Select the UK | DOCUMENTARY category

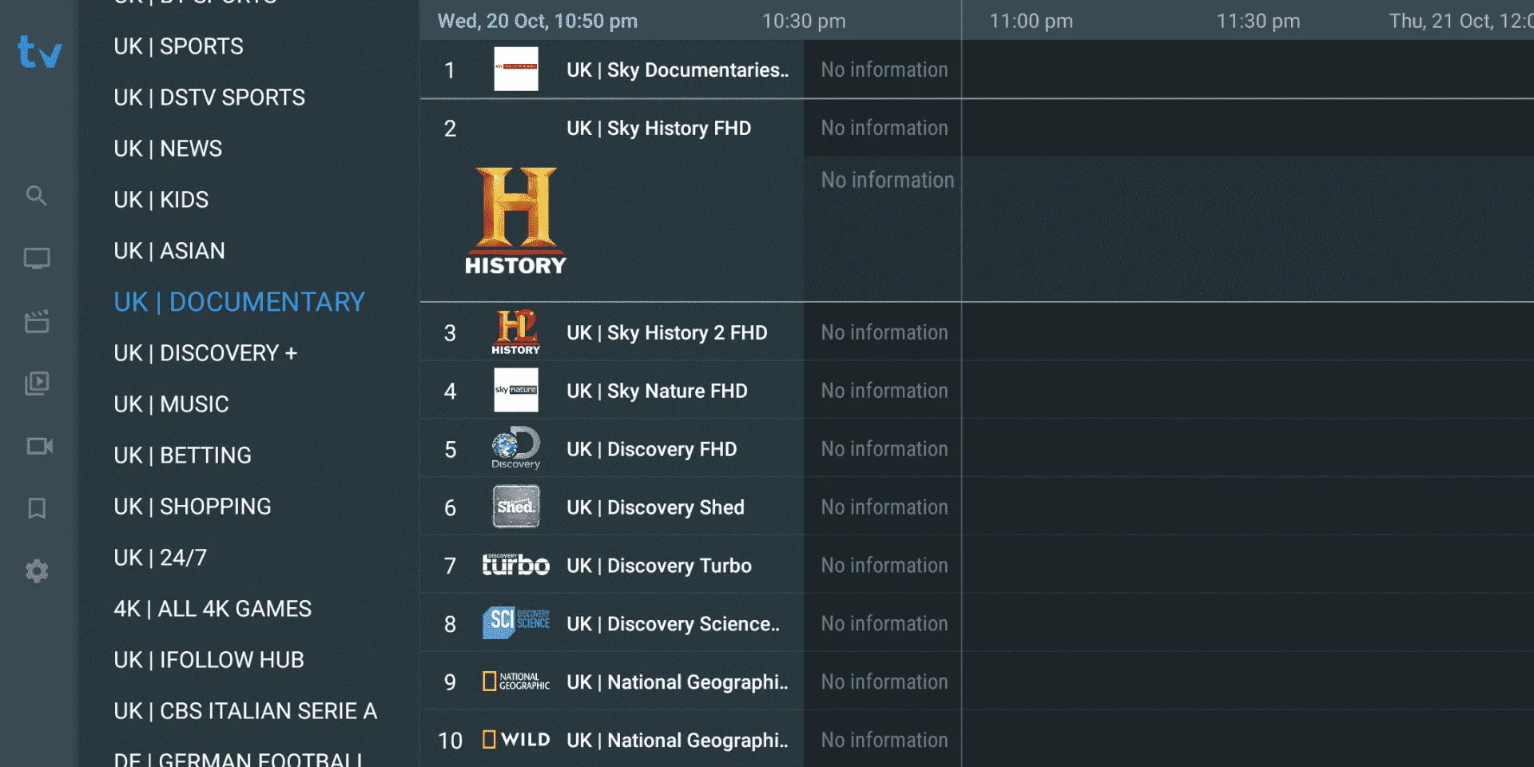pos(240,302)
